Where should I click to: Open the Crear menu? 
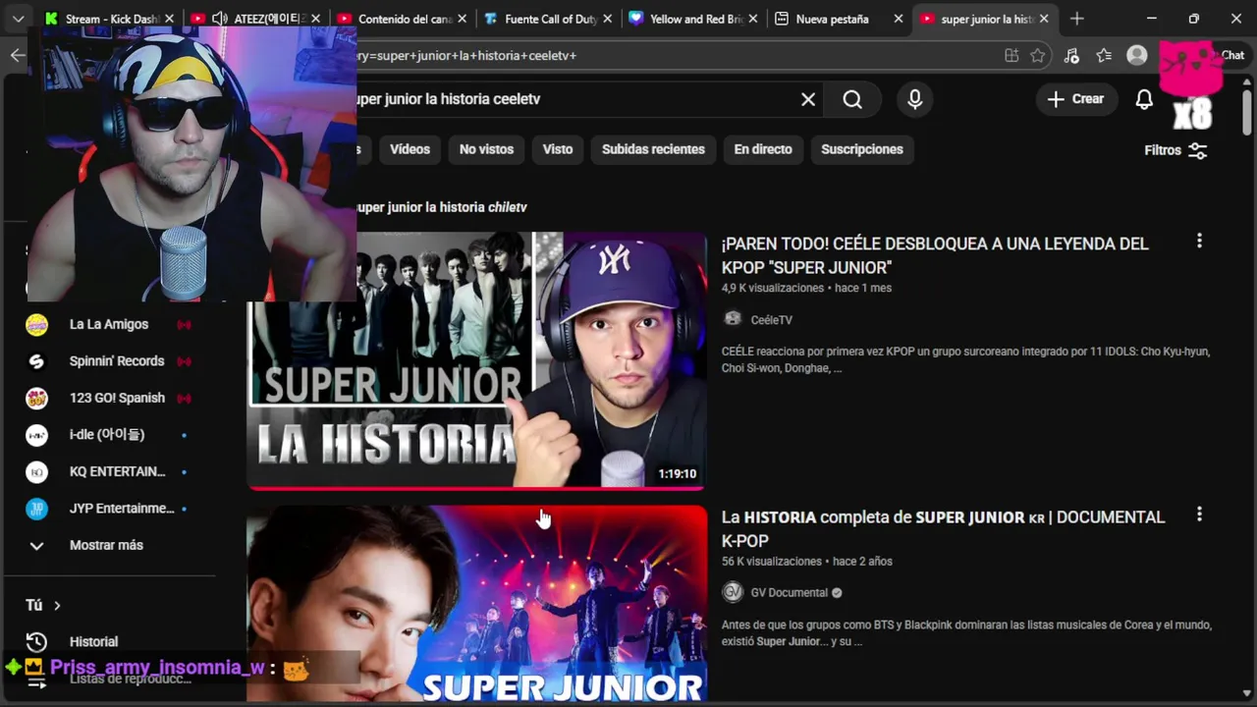(1075, 99)
